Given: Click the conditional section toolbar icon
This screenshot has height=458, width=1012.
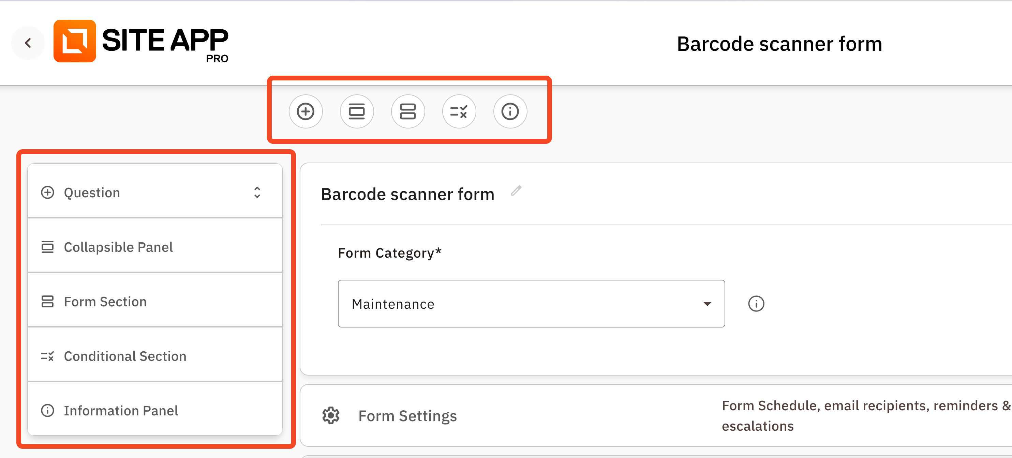Looking at the screenshot, I should point(459,111).
